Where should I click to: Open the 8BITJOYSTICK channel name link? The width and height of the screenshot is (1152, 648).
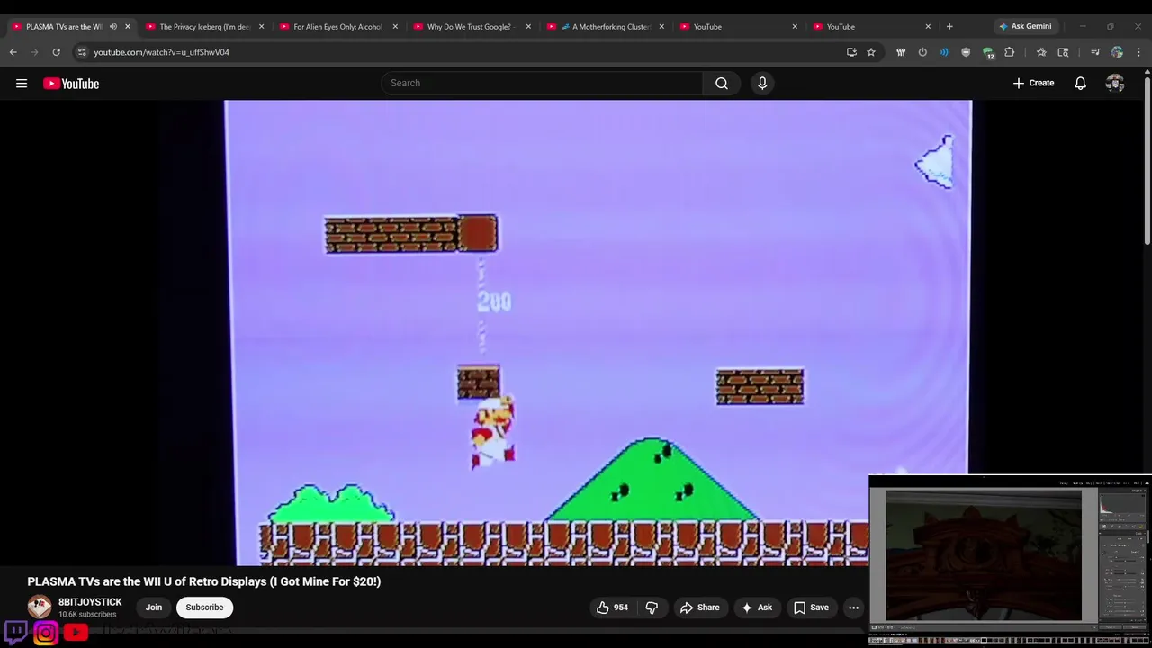pyautogui.click(x=90, y=602)
